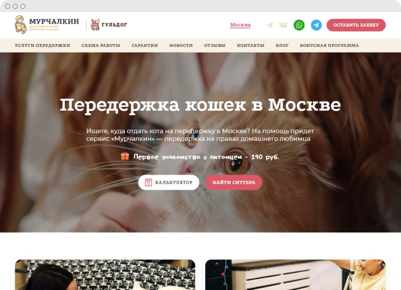Open Бонусная программа menu item
This screenshot has width=401, height=290.
330,46
